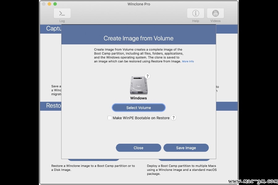Click the Windows volume name label
This screenshot has height=185, width=278.
point(138,98)
